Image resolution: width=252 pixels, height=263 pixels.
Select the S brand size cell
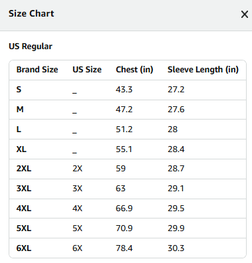19,90
